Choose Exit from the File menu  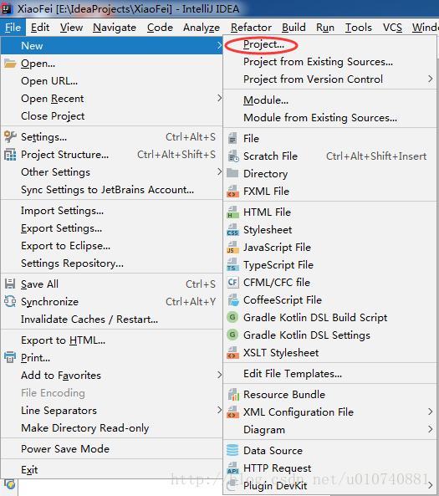click(x=29, y=469)
